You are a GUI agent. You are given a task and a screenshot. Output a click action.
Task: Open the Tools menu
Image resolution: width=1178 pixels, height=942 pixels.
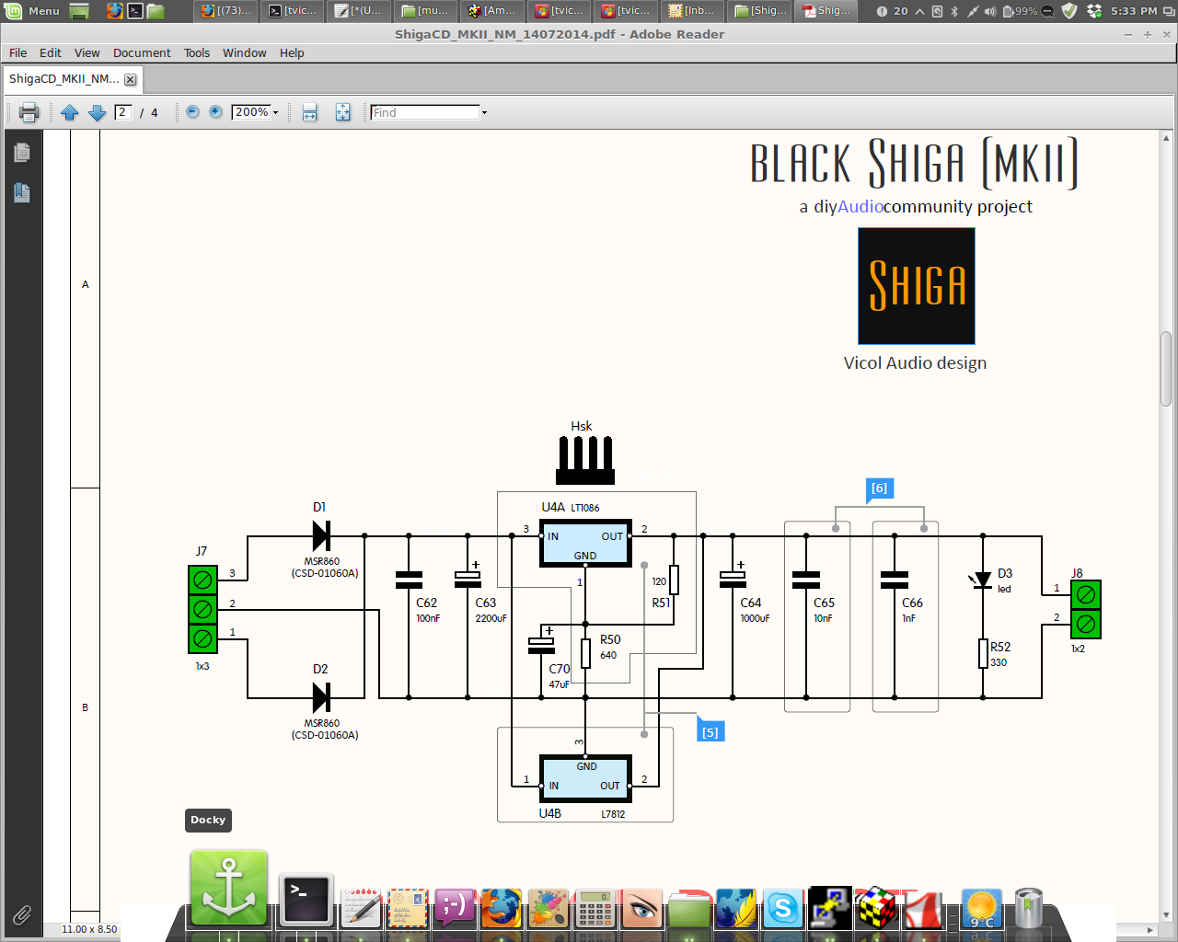tap(197, 52)
